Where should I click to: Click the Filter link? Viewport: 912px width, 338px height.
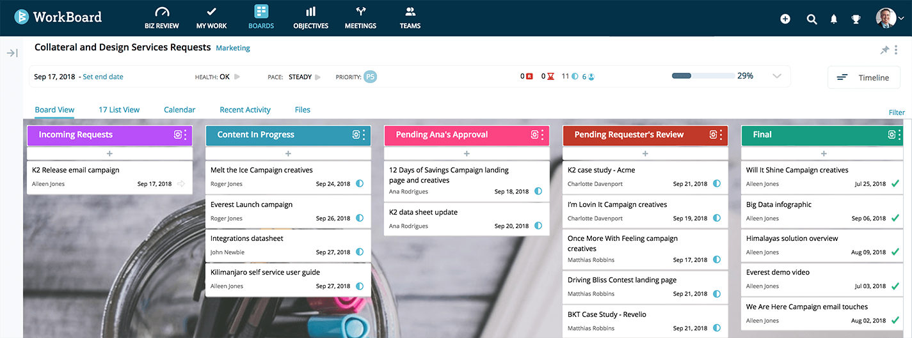point(897,112)
